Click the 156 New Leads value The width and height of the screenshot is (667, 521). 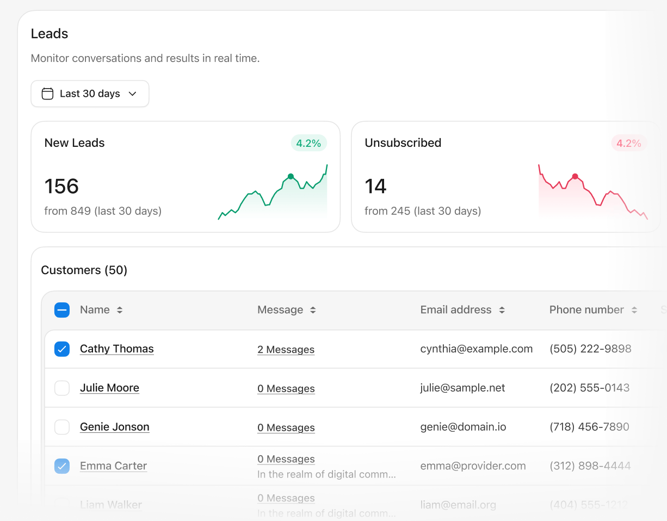tap(61, 187)
